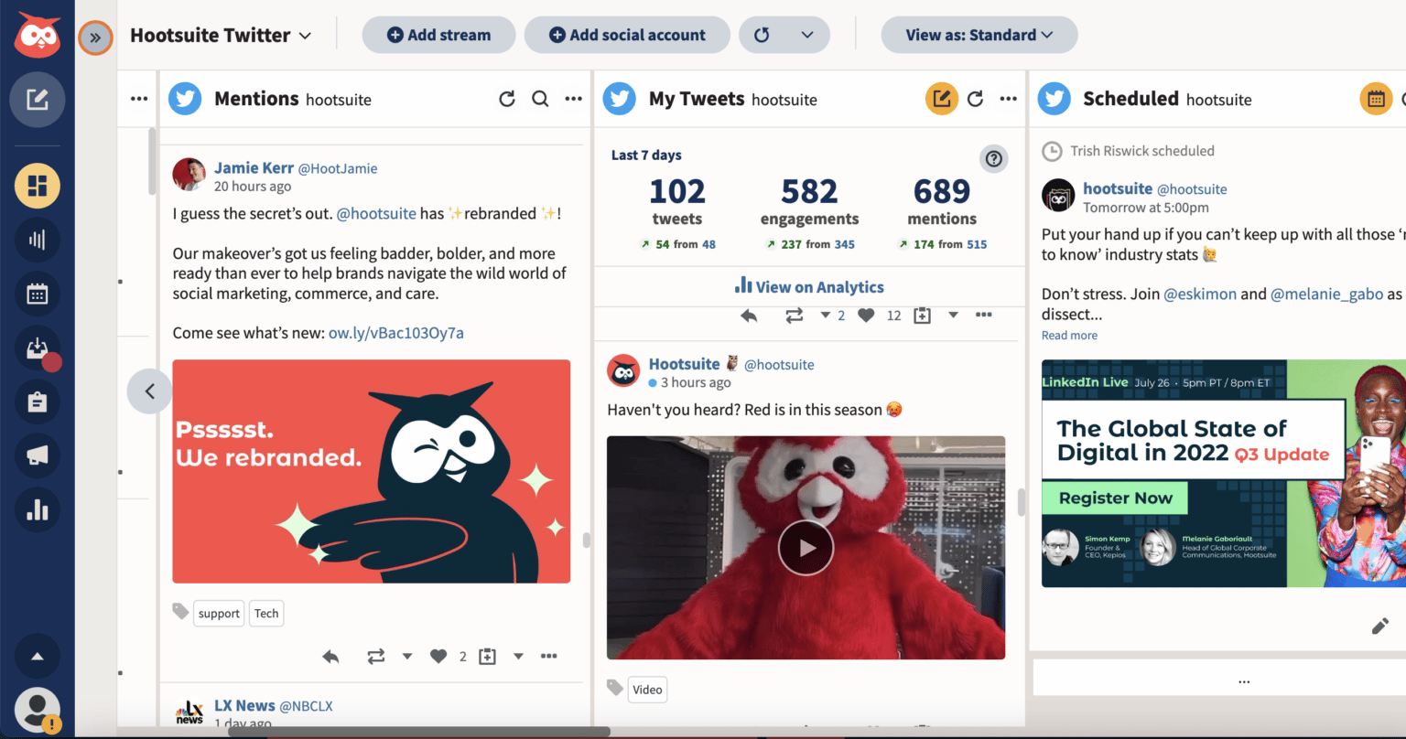Screen dimensions: 1406x739
Task: Open the refresh interval dropdown arrow
Action: 807,35
